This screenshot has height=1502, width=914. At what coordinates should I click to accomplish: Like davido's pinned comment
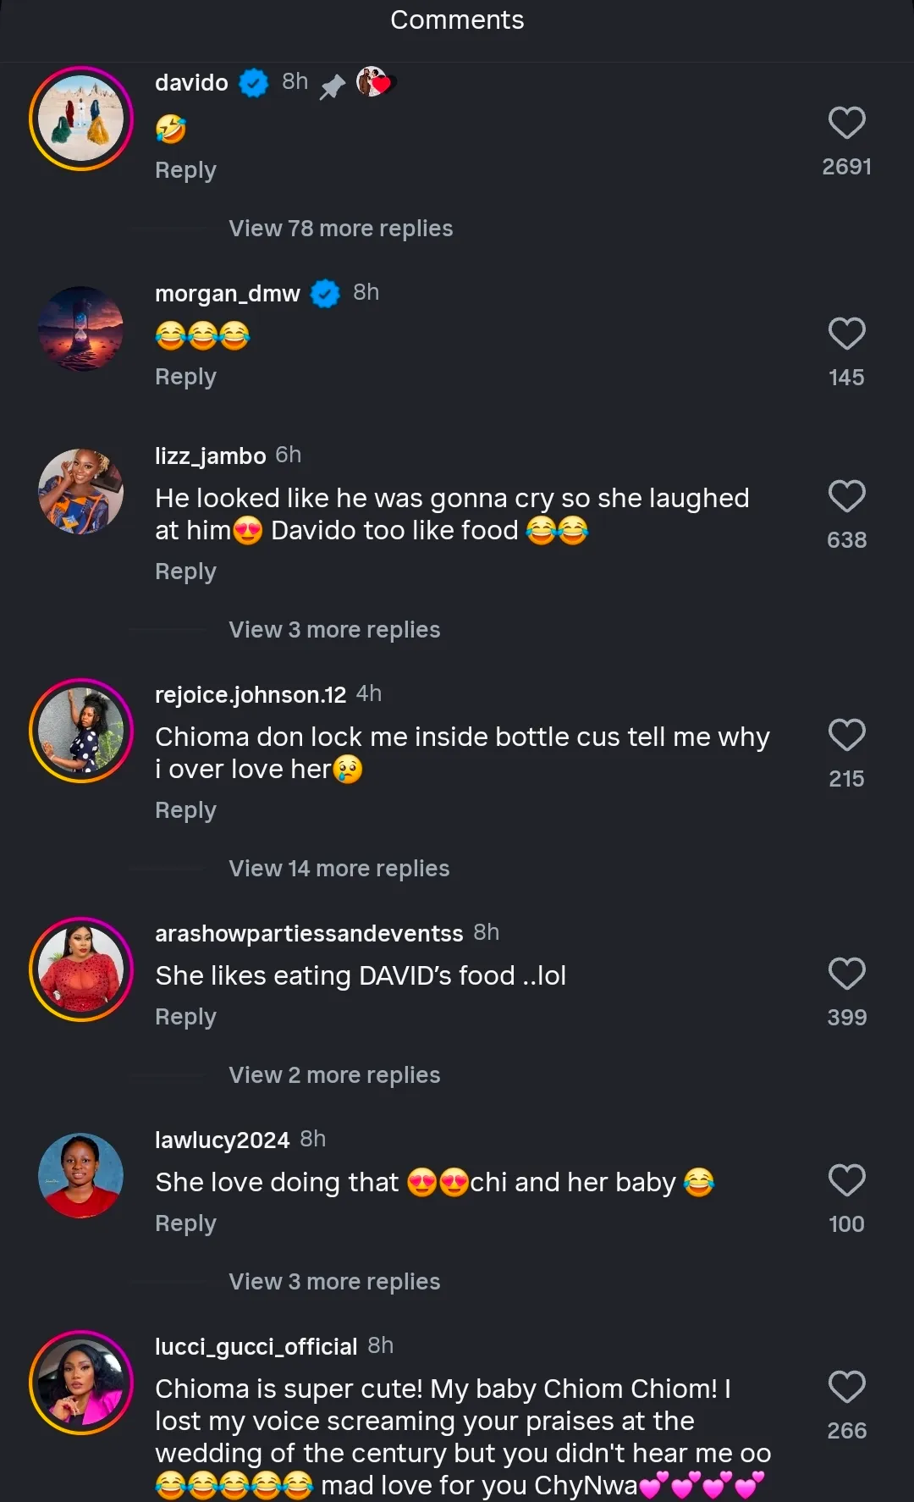click(846, 124)
